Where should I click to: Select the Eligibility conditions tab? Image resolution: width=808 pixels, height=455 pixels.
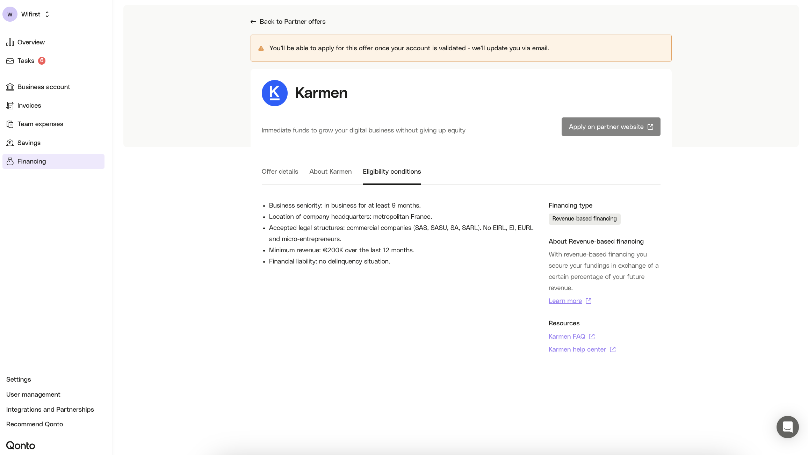[x=392, y=172]
